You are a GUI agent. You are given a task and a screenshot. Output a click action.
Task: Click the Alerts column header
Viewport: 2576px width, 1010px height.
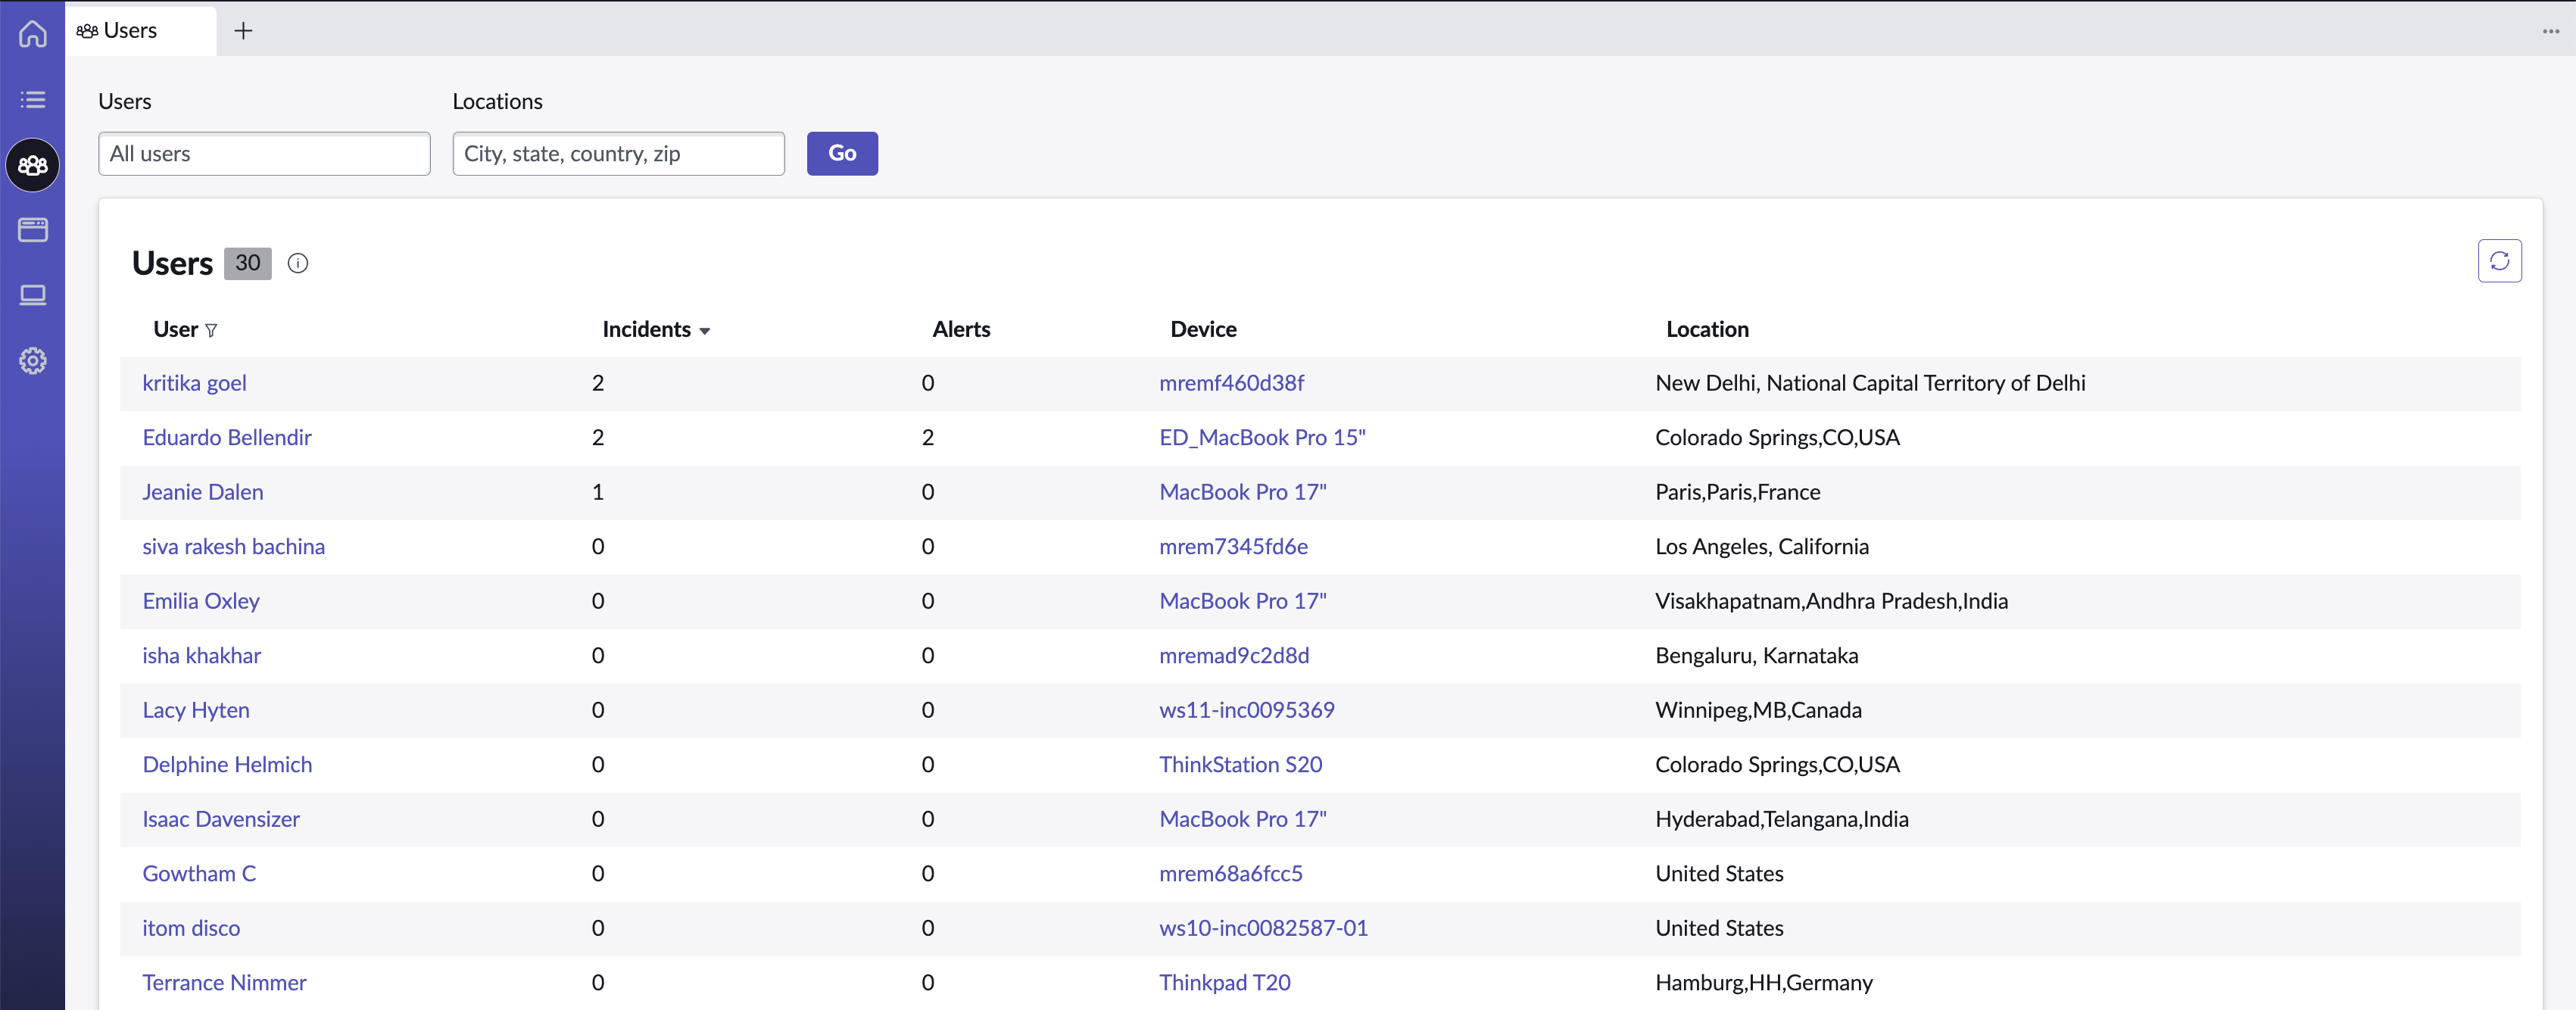(x=961, y=329)
